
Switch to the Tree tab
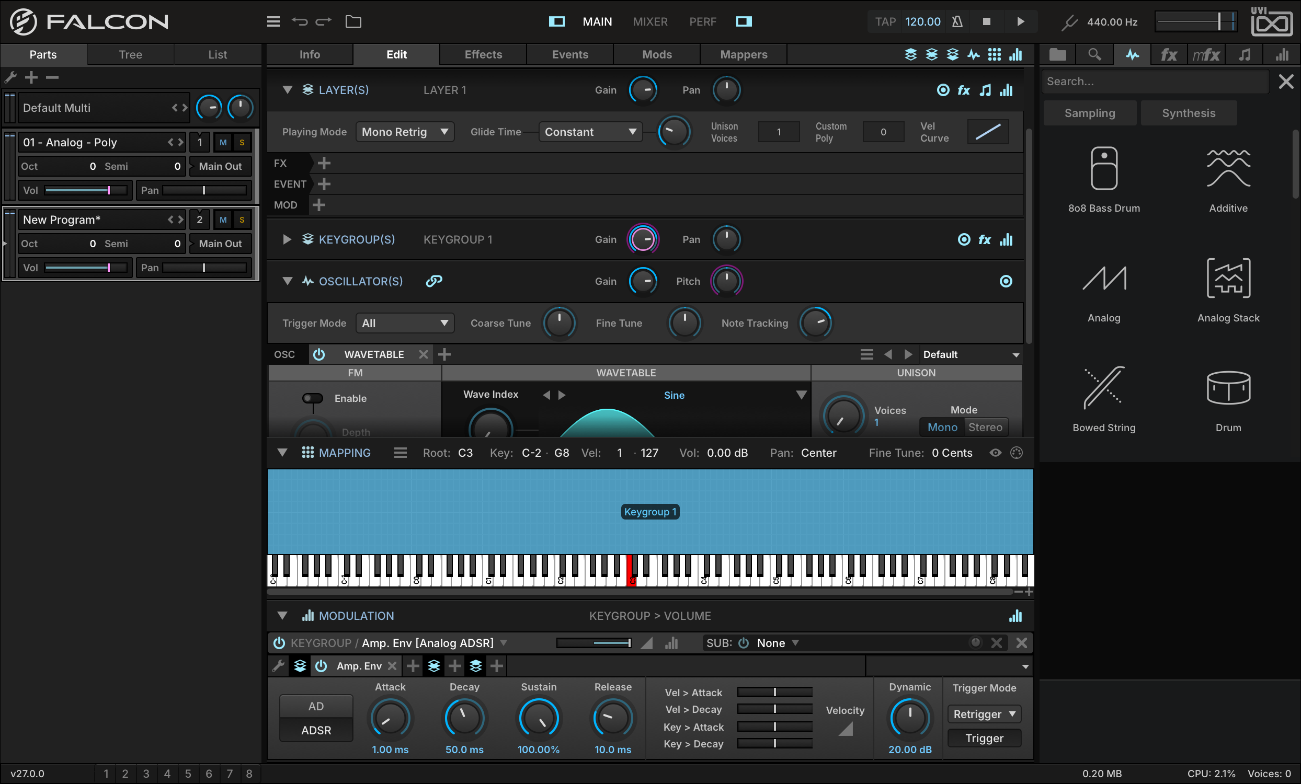click(x=130, y=54)
